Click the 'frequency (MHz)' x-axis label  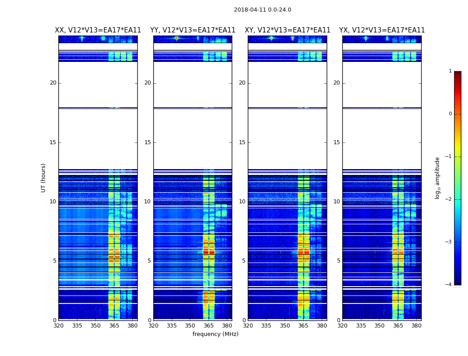(x=215, y=334)
